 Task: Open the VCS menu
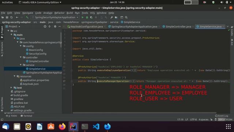[x=93, y=13]
